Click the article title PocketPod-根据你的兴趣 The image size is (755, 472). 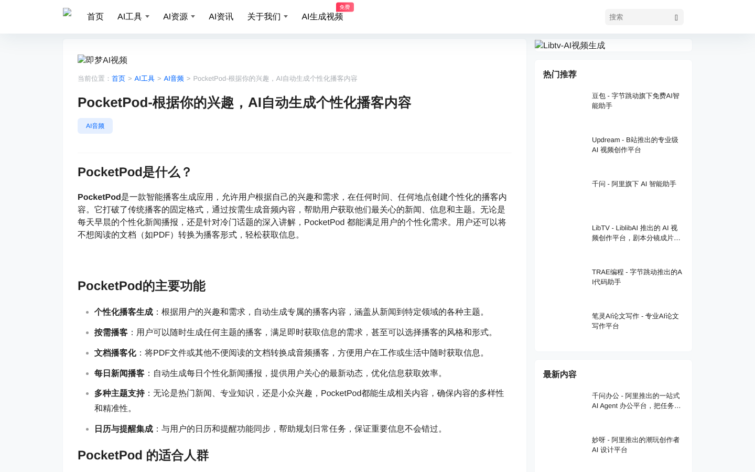click(x=244, y=103)
